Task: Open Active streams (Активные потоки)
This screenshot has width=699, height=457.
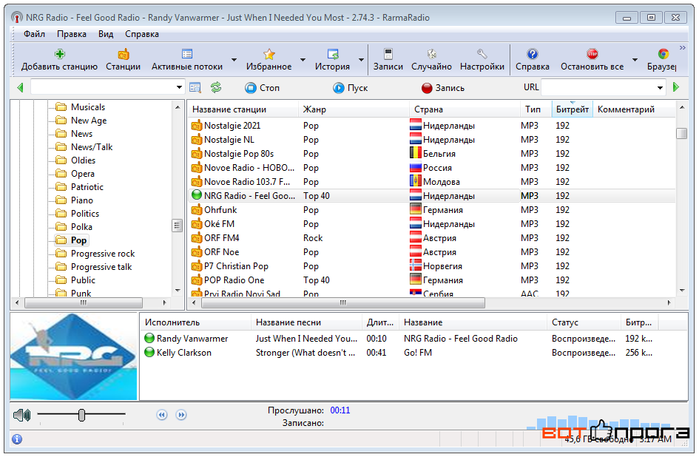Action: 187,60
